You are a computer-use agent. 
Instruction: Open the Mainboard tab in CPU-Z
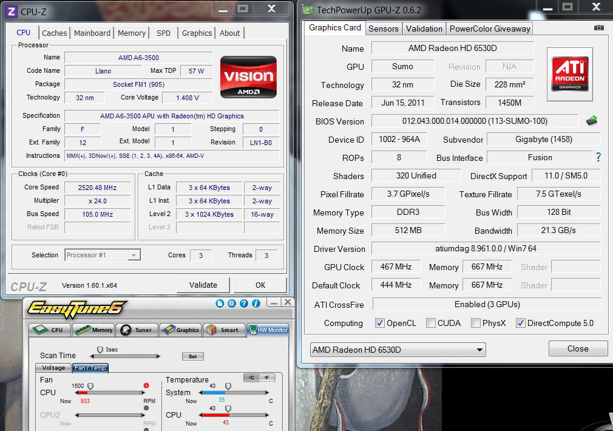pos(92,33)
